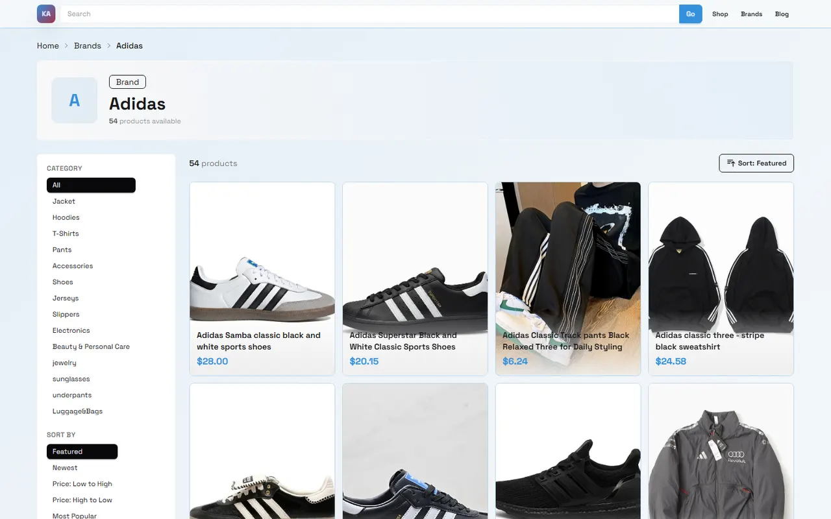Open the Brands menu item
This screenshot has width=831, height=519.
click(752, 14)
